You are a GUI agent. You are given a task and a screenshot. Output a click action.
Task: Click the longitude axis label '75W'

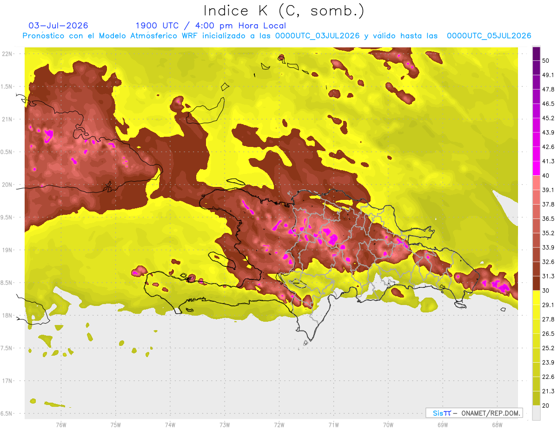tap(116, 425)
